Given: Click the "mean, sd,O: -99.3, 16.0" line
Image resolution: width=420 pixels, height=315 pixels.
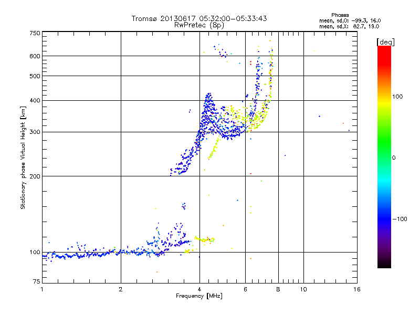Looking at the screenshot, I should pyautogui.click(x=350, y=20).
